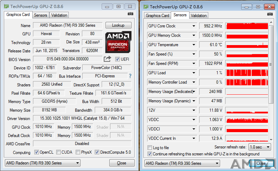Switch to Graphics Card tab in right window
This screenshot has height=171, width=278.
tap(158, 16)
